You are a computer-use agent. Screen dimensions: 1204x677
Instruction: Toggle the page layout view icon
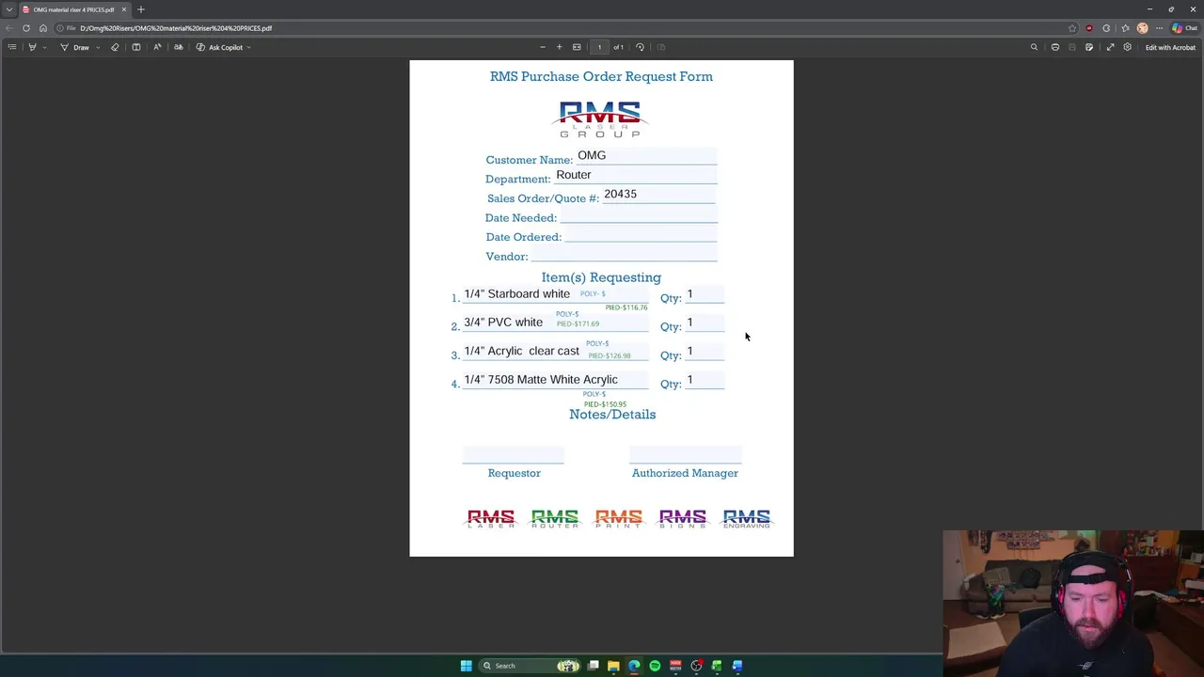pyautogui.click(x=136, y=47)
